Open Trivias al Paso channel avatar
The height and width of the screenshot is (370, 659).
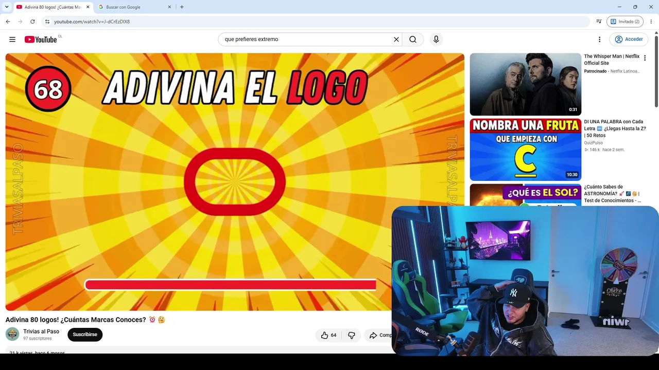12,334
